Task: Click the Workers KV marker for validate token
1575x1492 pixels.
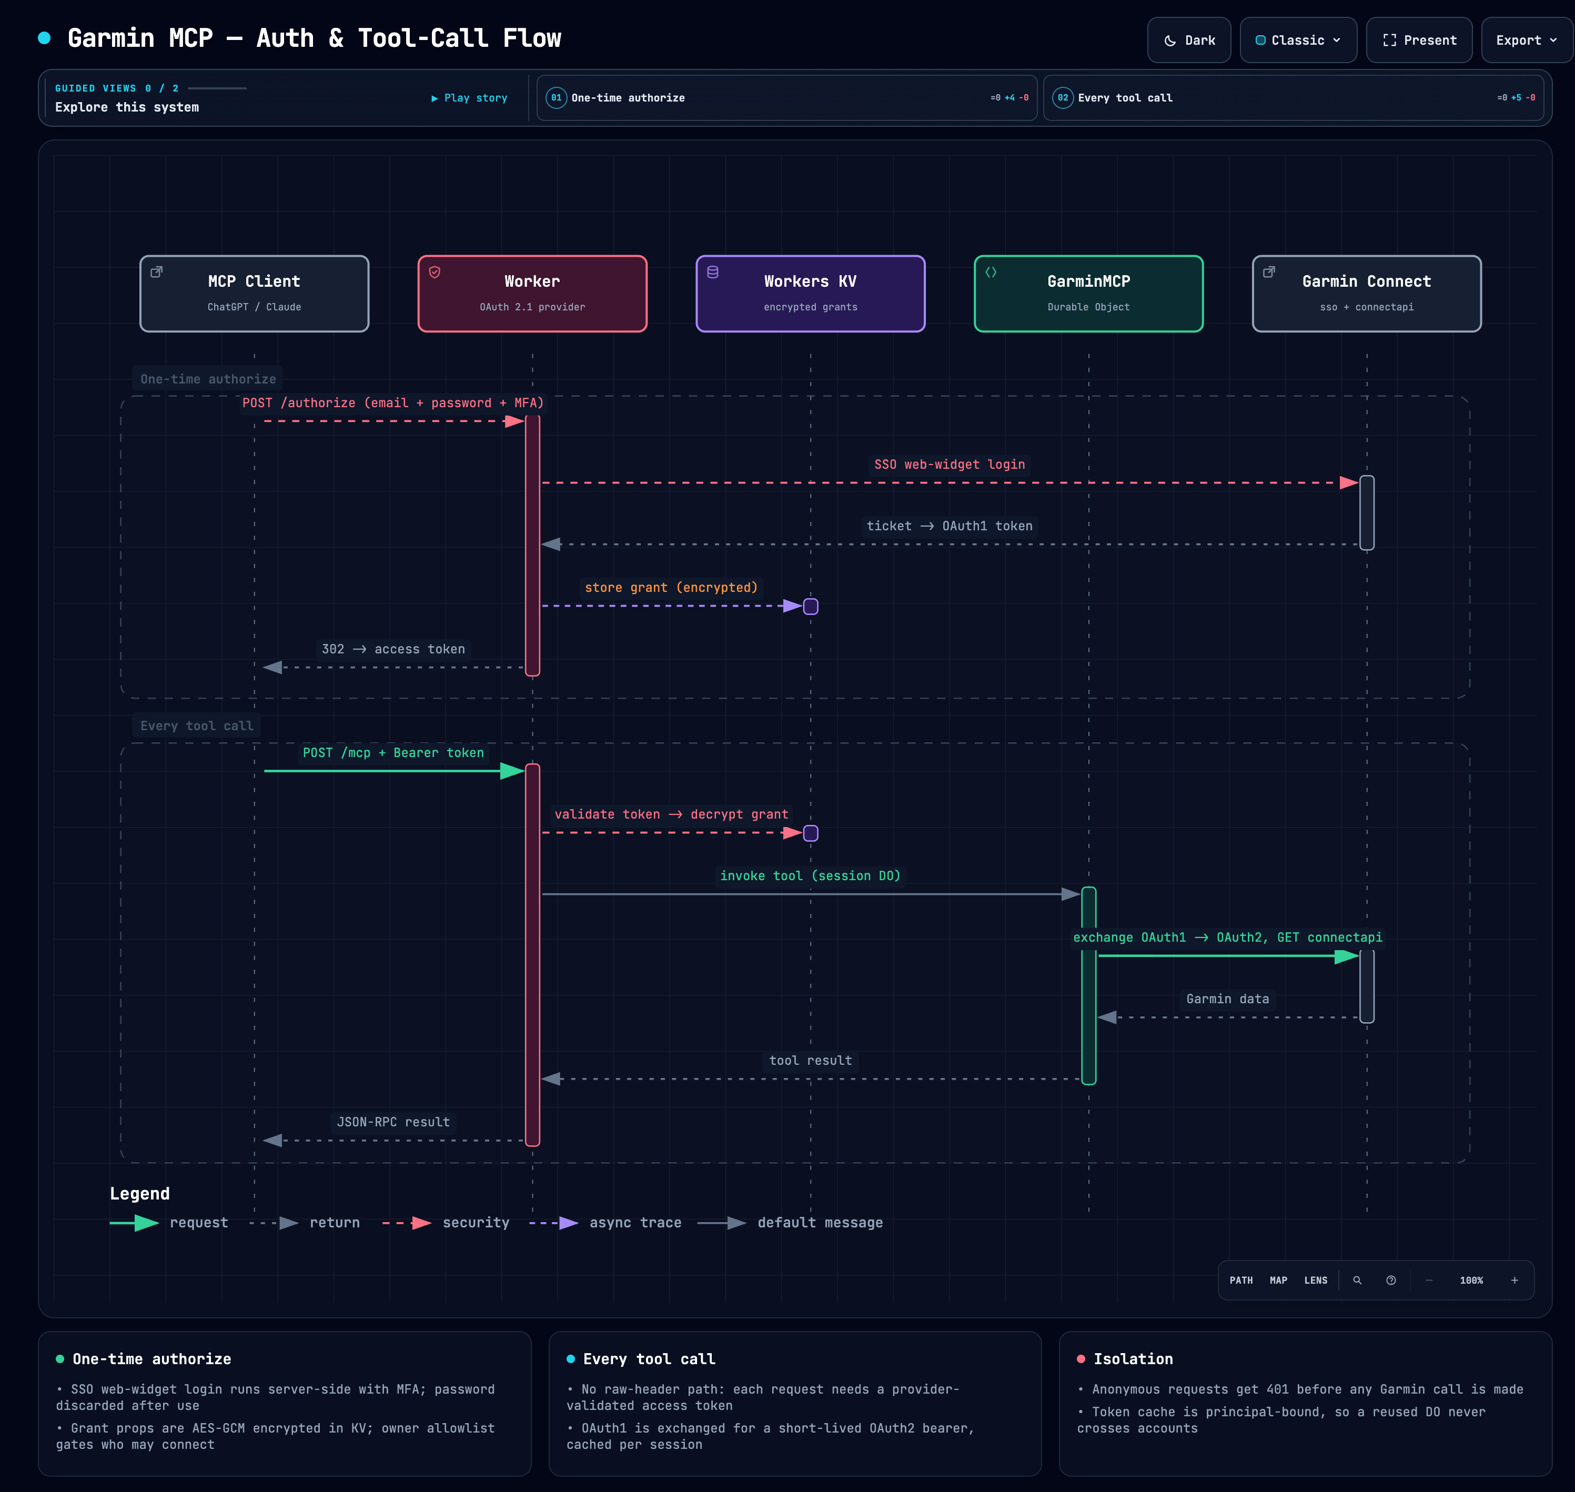Action: pyautogui.click(x=811, y=833)
